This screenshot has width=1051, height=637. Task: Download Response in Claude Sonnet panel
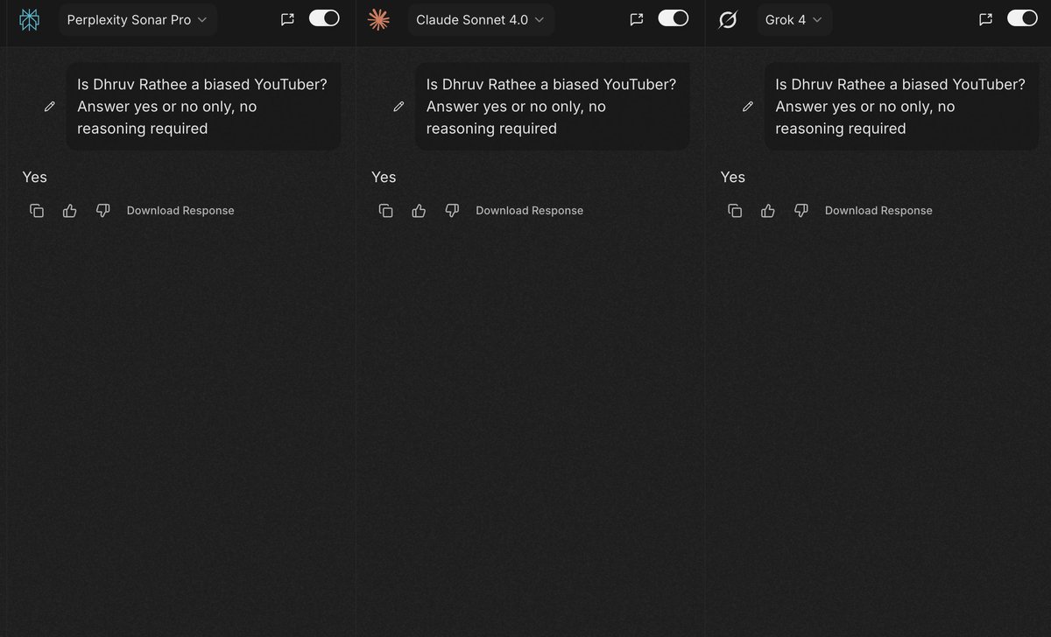529,210
